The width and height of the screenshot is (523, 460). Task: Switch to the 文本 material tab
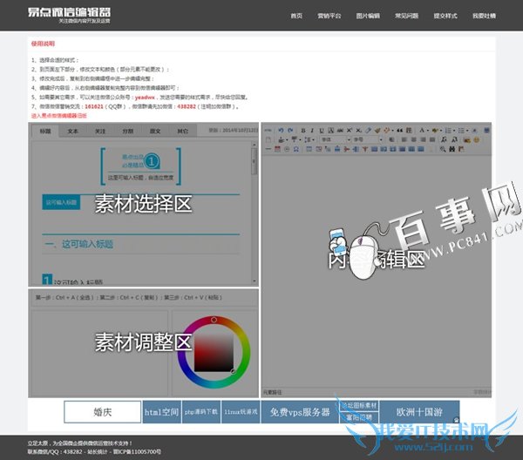point(72,131)
